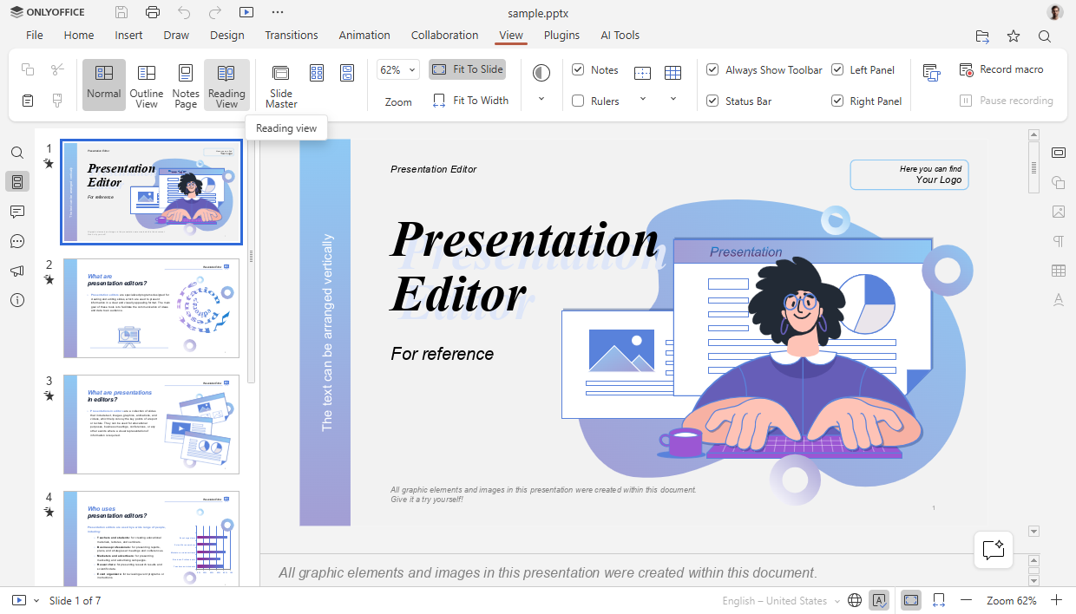Toggle the Left Panel checkbox
The height and width of the screenshot is (614, 1076).
[x=837, y=69]
